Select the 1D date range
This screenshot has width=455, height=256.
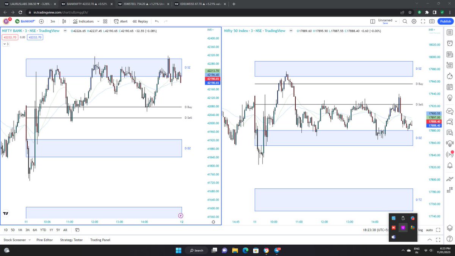(6, 230)
